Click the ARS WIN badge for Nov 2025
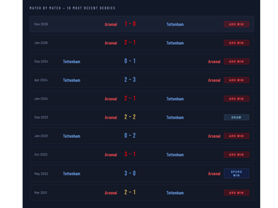This screenshot has width=278, height=208. pyautogui.click(x=236, y=24)
